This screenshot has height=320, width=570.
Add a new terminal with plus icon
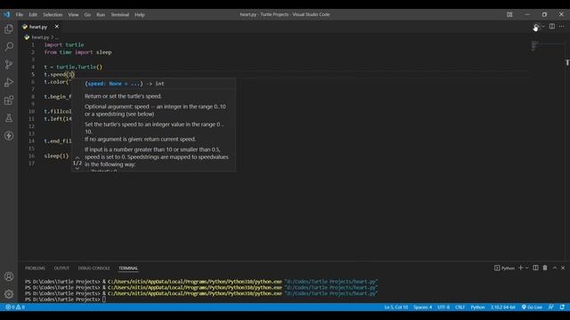[x=520, y=268]
